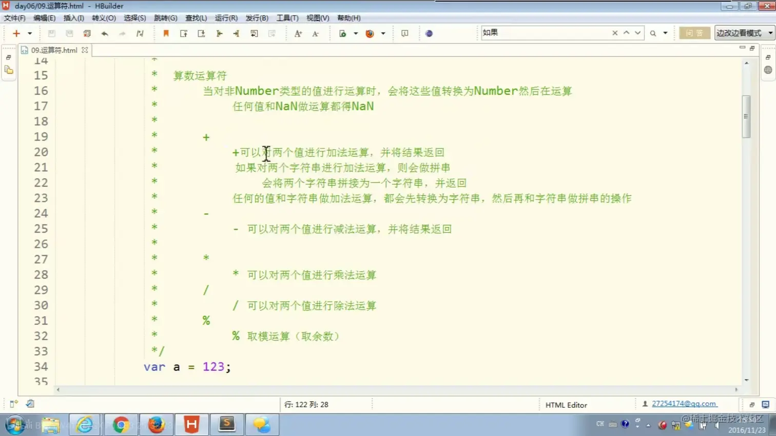Click the Save icon in the toolbar
The height and width of the screenshot is (436, 776).
[x=51, y=33]
